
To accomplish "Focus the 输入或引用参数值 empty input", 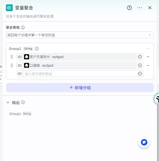I will 80,74.
